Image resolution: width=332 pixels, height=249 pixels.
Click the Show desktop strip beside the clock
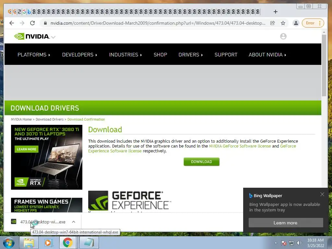(x=330, y=243)
